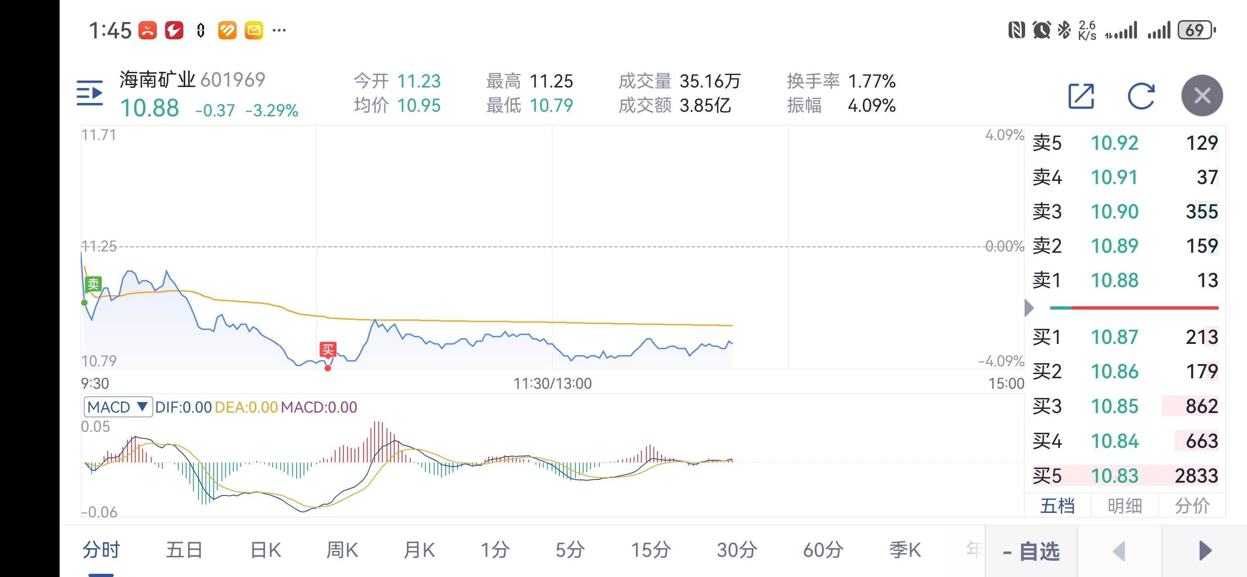Go to the next stock arrow
The image size is (1247, 577).
pyautogui.click(x=1205, y=550)
